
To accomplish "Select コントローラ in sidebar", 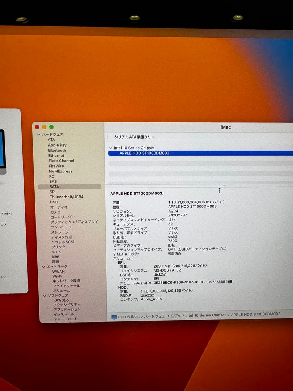I will pyautogui.click(x=61, y=227).
